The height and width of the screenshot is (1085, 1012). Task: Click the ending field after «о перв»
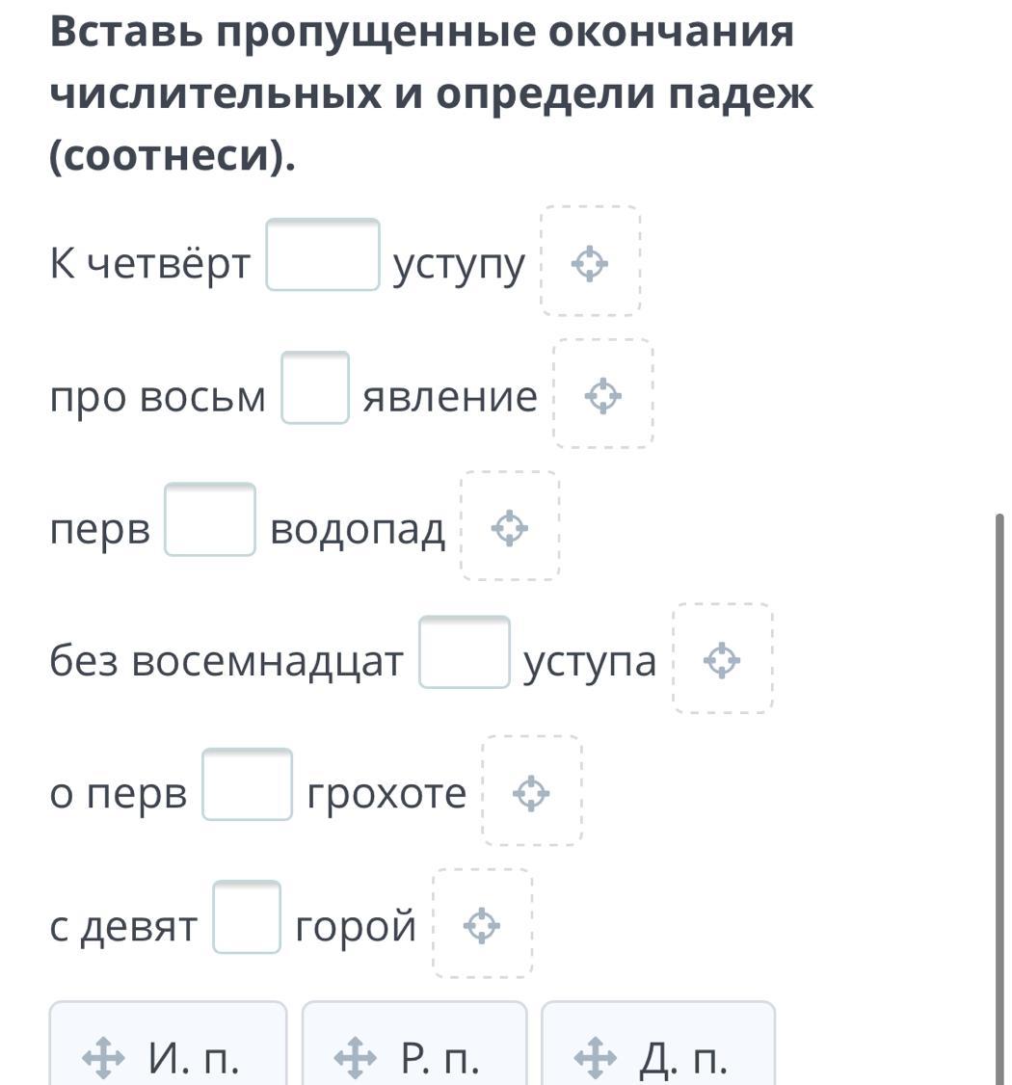[247, 784]
